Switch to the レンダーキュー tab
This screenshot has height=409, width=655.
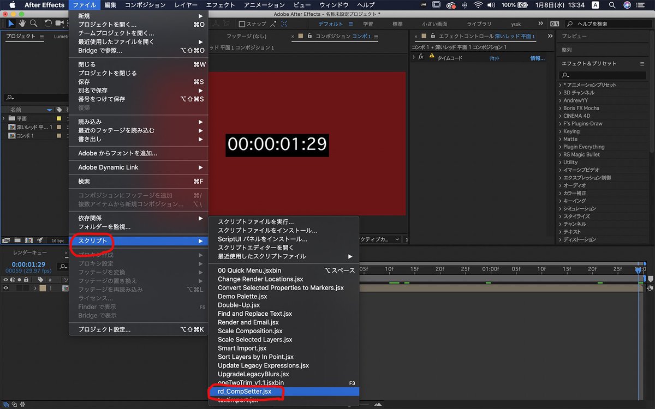[x=30, y=252]
